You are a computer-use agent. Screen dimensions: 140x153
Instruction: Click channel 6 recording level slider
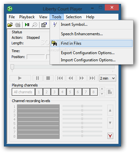click(x=82, y=127)
